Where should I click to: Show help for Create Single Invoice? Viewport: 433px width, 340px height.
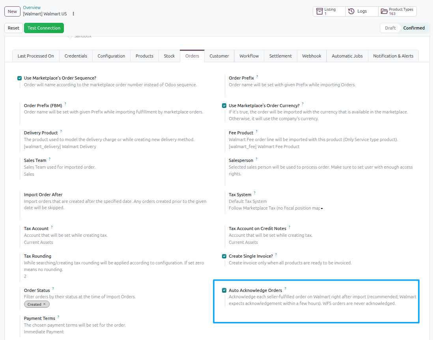pos(276,255)
